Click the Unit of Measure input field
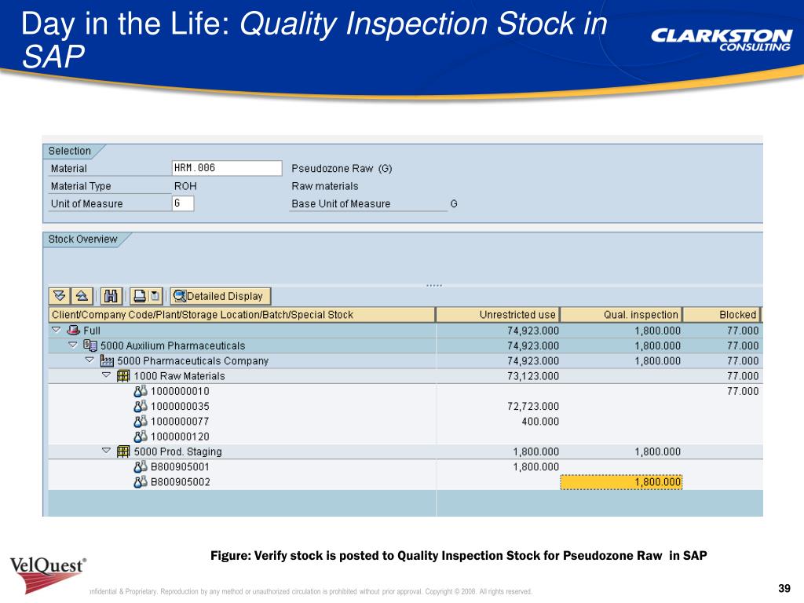 [x=182, y=203]
